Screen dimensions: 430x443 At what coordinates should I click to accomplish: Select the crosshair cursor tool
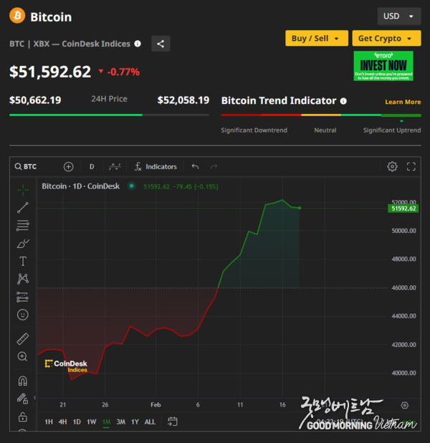23,189
